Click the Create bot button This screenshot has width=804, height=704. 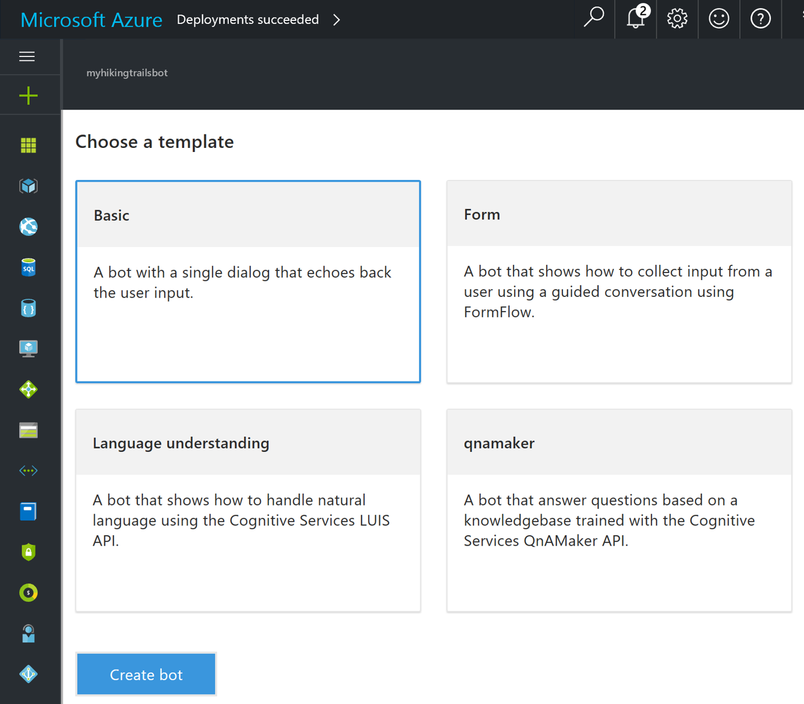pyautogui.click(x=146, y=674)
